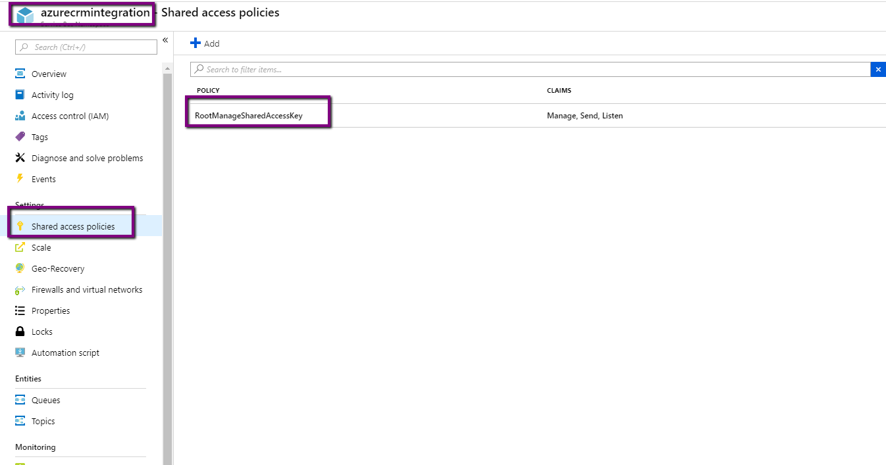886x465 pixels.
Task: Open the RootManageSharedAccessKey policy
Action: point(248,115)
